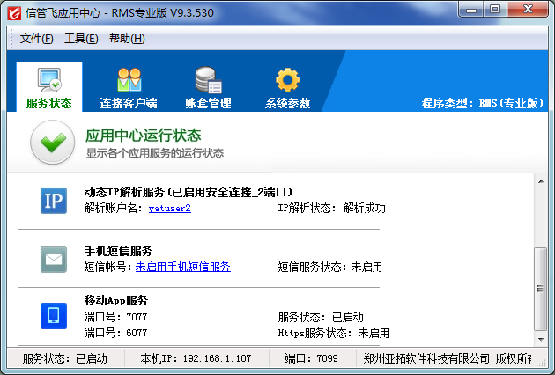555x375 pixels.
Task: Click the yatuser2 account link
Action: [x=170, y=209]
